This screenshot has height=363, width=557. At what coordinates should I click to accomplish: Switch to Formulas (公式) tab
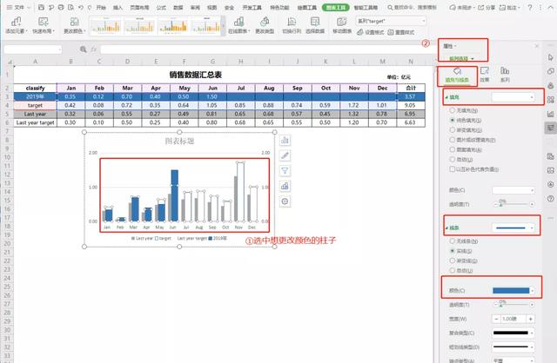[161, 7]
